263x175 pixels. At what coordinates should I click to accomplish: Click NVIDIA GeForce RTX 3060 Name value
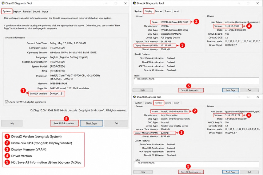174,22
